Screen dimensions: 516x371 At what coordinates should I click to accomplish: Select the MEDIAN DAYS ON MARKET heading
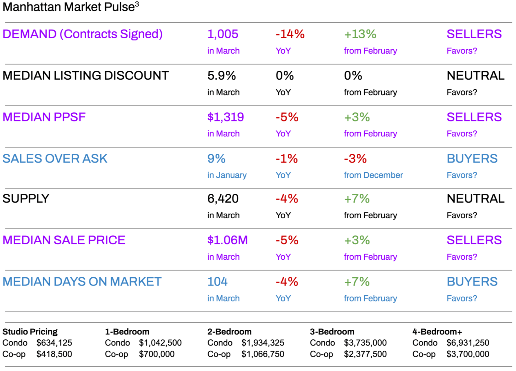[82, 282]
